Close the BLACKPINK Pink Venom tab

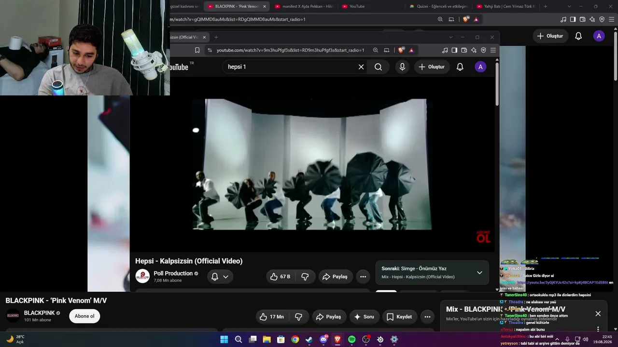[x=264, y=6]
